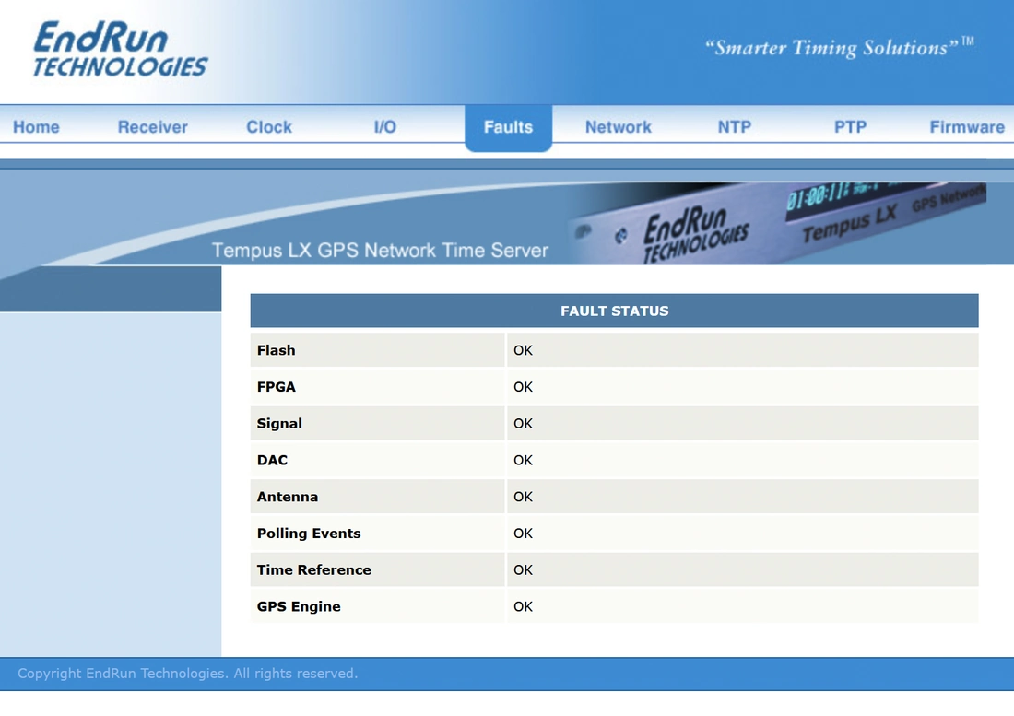Go to the PTP tab
The image size is (1014, 716).
pyautogui.click(x=851, y=127)
